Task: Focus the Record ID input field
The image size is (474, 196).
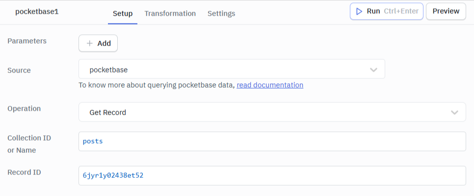Action: click(x=272, y=176)
